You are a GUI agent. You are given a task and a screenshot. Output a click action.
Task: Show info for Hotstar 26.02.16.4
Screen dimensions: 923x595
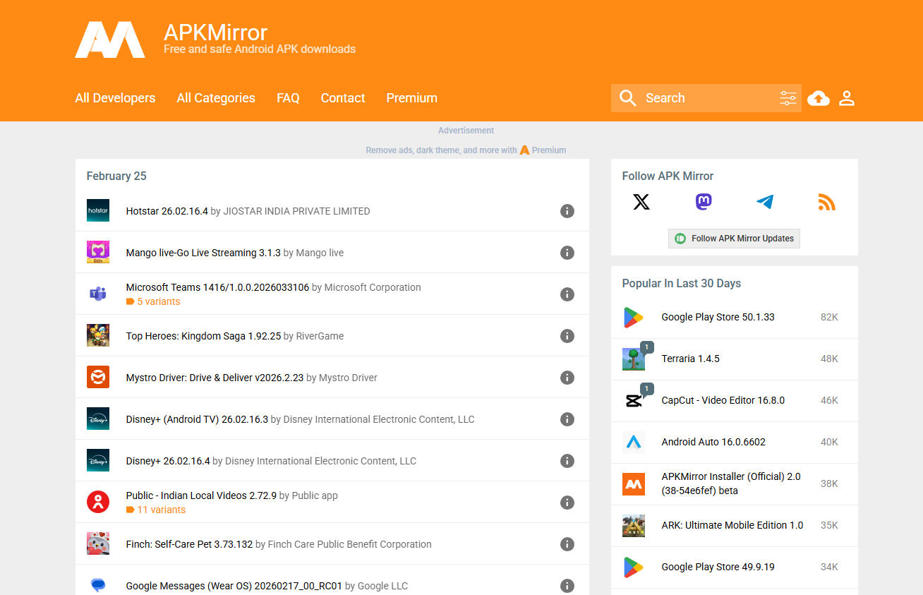[x=567, y=211]
